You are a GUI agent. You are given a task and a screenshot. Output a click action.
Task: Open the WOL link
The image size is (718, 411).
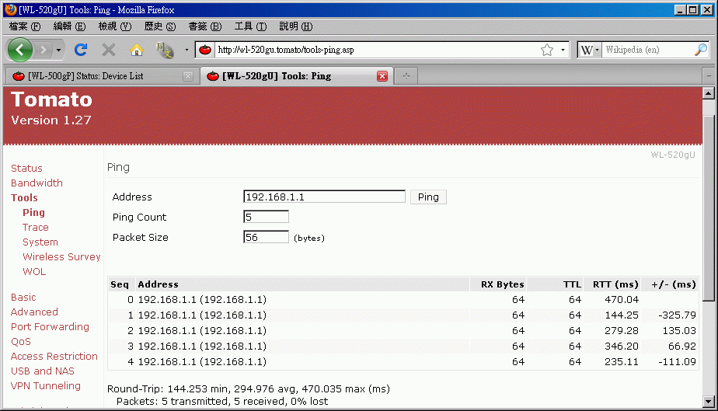pyautogui.click(x=34, y=272)
